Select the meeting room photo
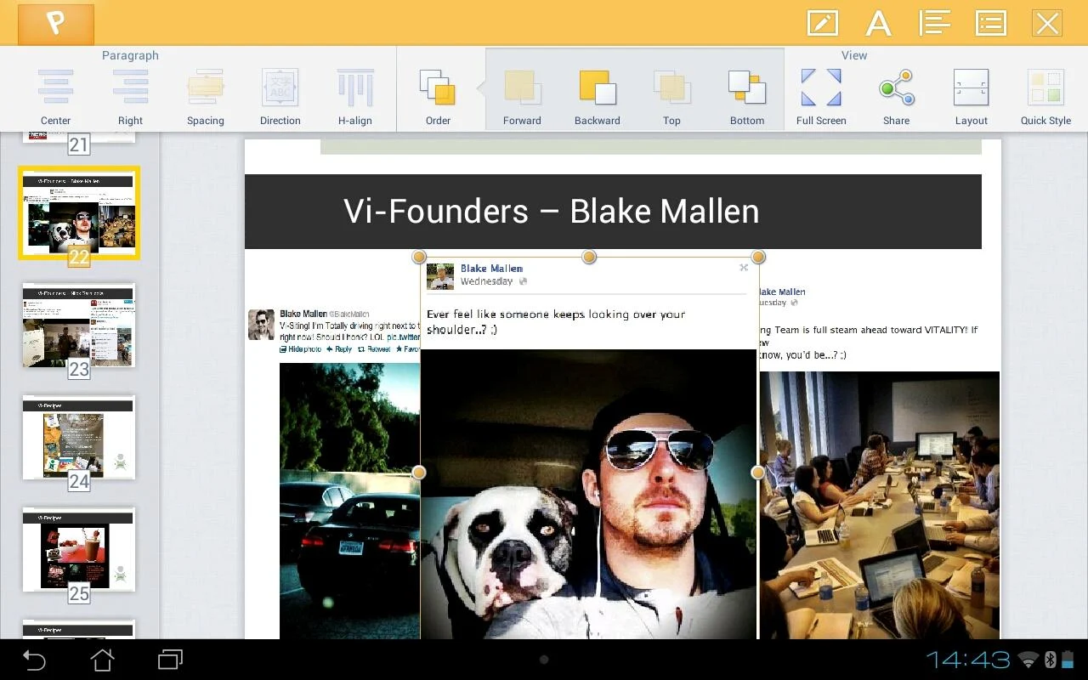 pyautogui.click(x=880, y=505)
